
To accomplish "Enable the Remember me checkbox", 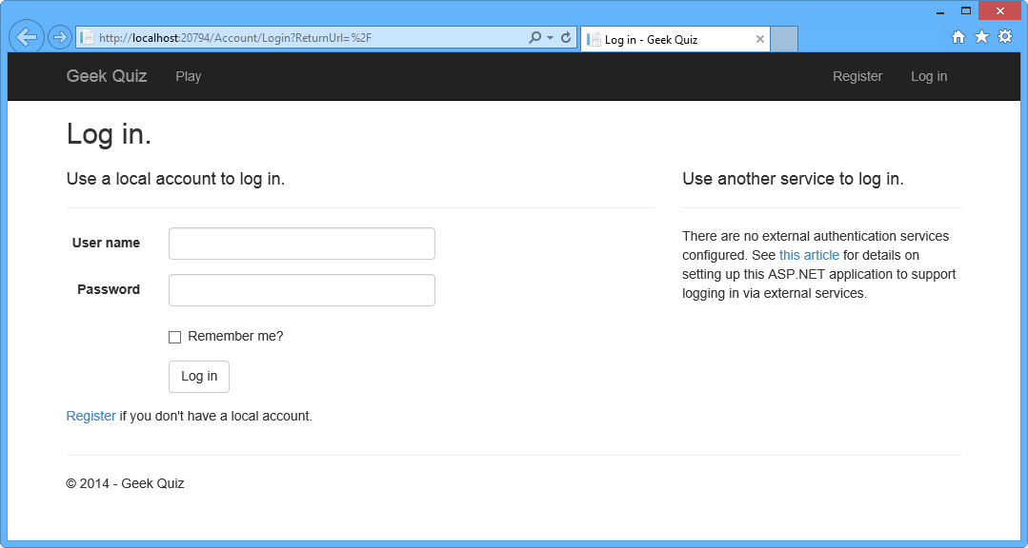I will pos(175,337).
